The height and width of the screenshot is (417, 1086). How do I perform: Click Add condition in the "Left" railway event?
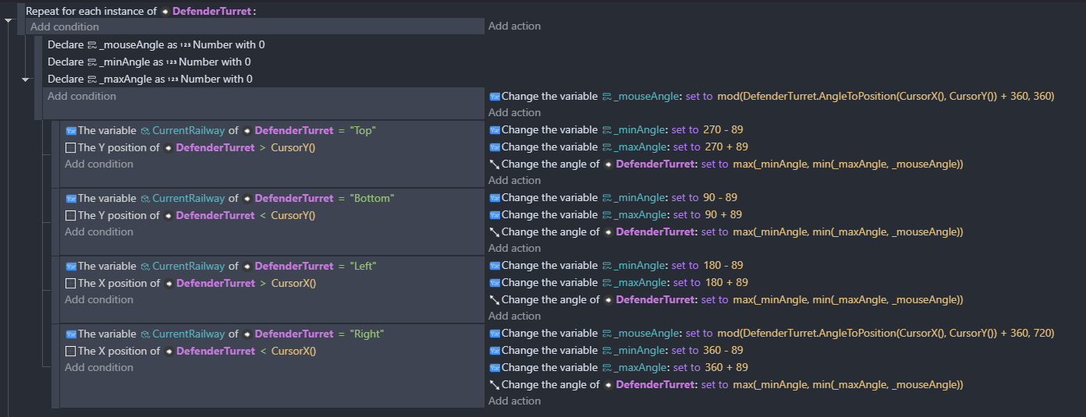[99, 300]
